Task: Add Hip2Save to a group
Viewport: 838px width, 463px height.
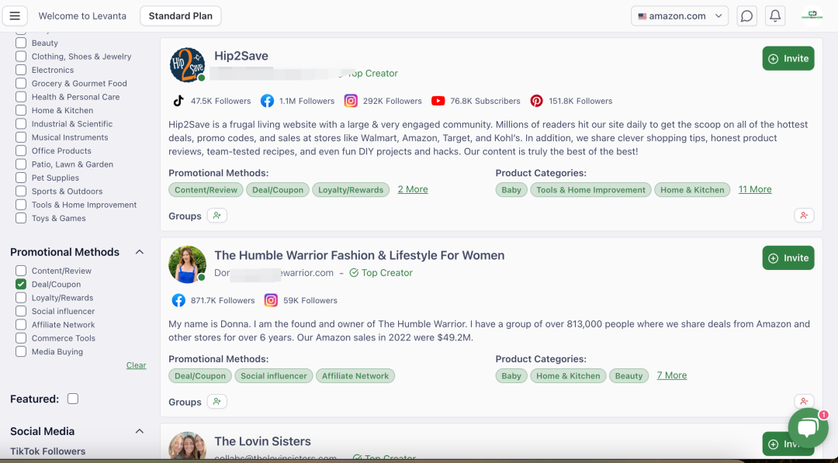Action: point(217,216)
